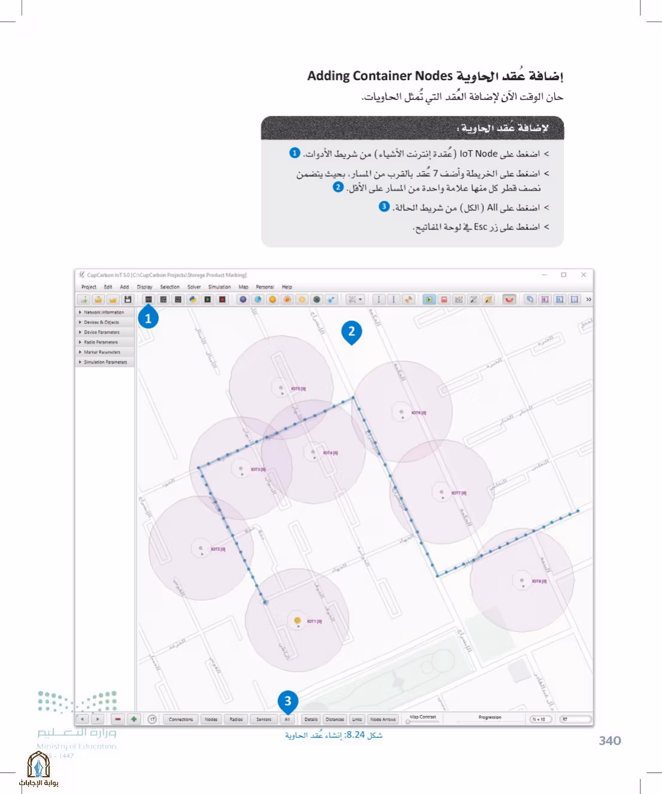This screenshot has height=794, width=662.
Task: Open the Project menu
Action: coord(89,287)
